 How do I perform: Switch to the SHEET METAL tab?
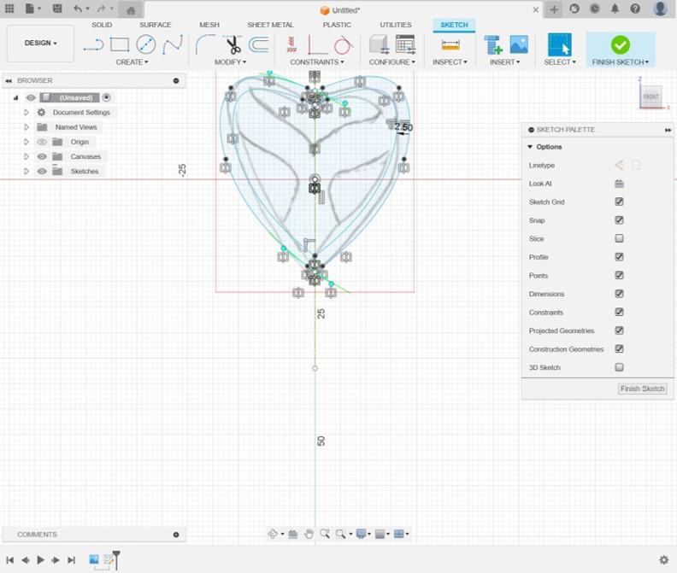270,25
